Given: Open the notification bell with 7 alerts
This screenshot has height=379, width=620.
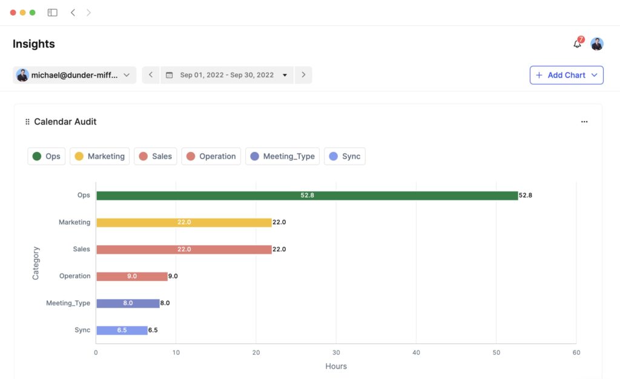Looking at the screenshot, I should [x=576, y=44].
